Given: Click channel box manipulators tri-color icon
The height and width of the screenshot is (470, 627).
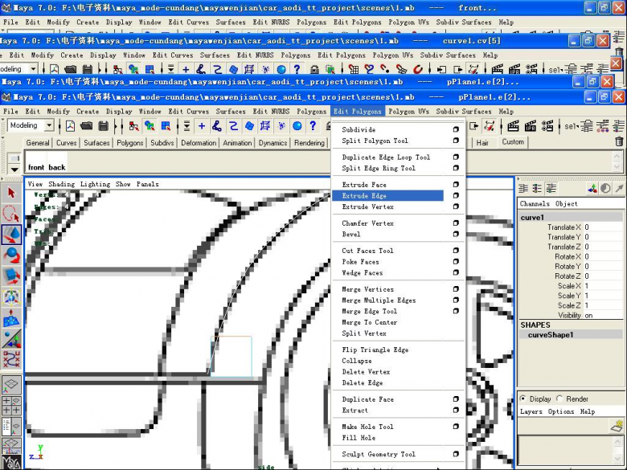Looking at the screenshot, I should click(592, 189).
